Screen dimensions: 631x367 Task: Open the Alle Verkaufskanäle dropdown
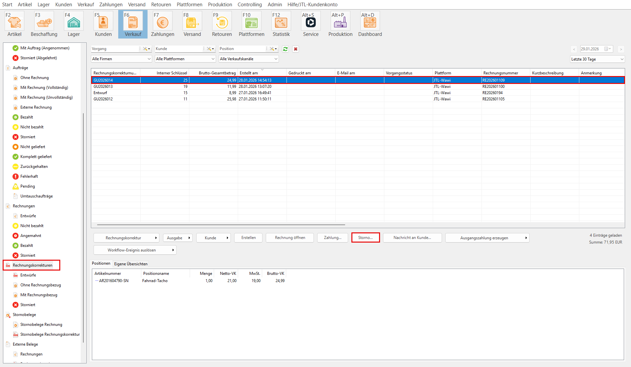(x=249, y=59)
